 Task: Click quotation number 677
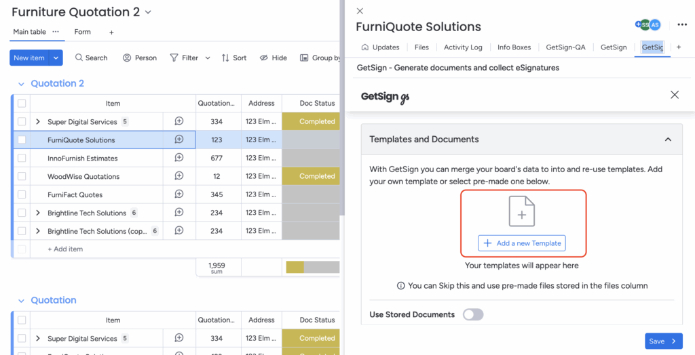point(217,158)
